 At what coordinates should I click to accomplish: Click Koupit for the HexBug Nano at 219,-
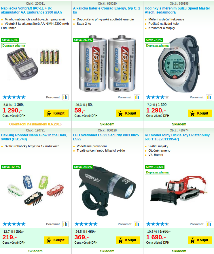click(56, 240)
